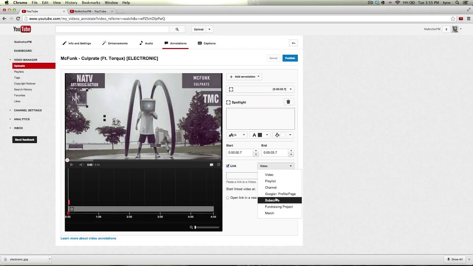The width and height of the screenshot is (473, 266).
Task: Open the text color dropdown
Action: tap(260, 135)
